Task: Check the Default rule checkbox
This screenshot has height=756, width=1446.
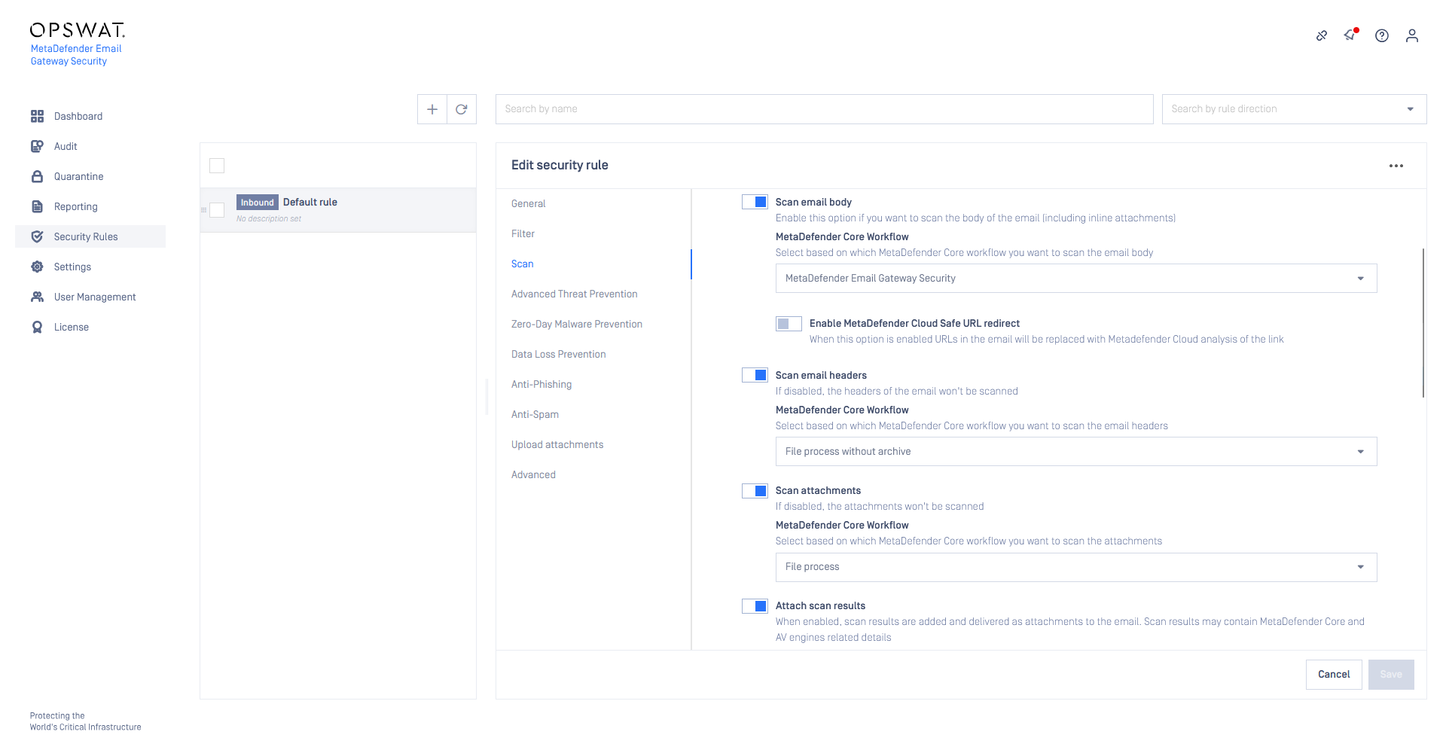Action: coord(217,210)
